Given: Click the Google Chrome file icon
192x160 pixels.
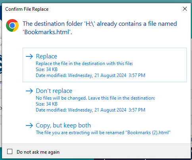Looking at the screenshot, I should 12,25.
